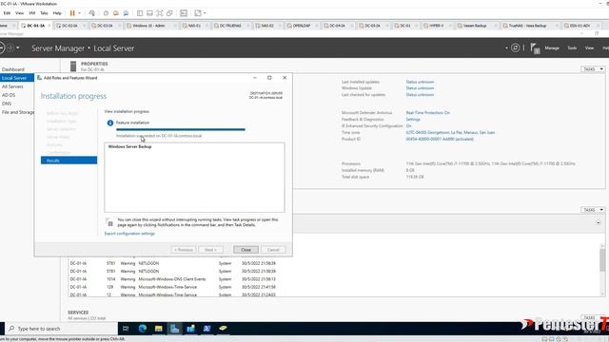Click the Product ID activation link
Screen dimensions: 609x342
point(440,139)
